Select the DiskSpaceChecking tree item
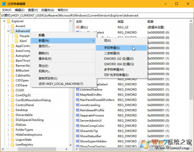 [29, 120]
